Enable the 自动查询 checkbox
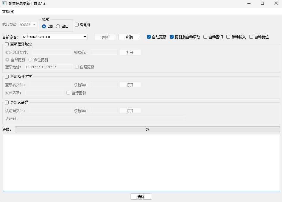Image resolution: width=282 pixels, height=202 pixels. pos(205,37)
